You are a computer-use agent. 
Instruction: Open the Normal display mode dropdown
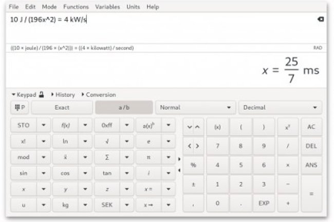click(x=195, y=108)
